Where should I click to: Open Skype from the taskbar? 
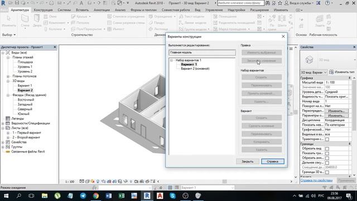pyautogui.click(x=172, y=196)
